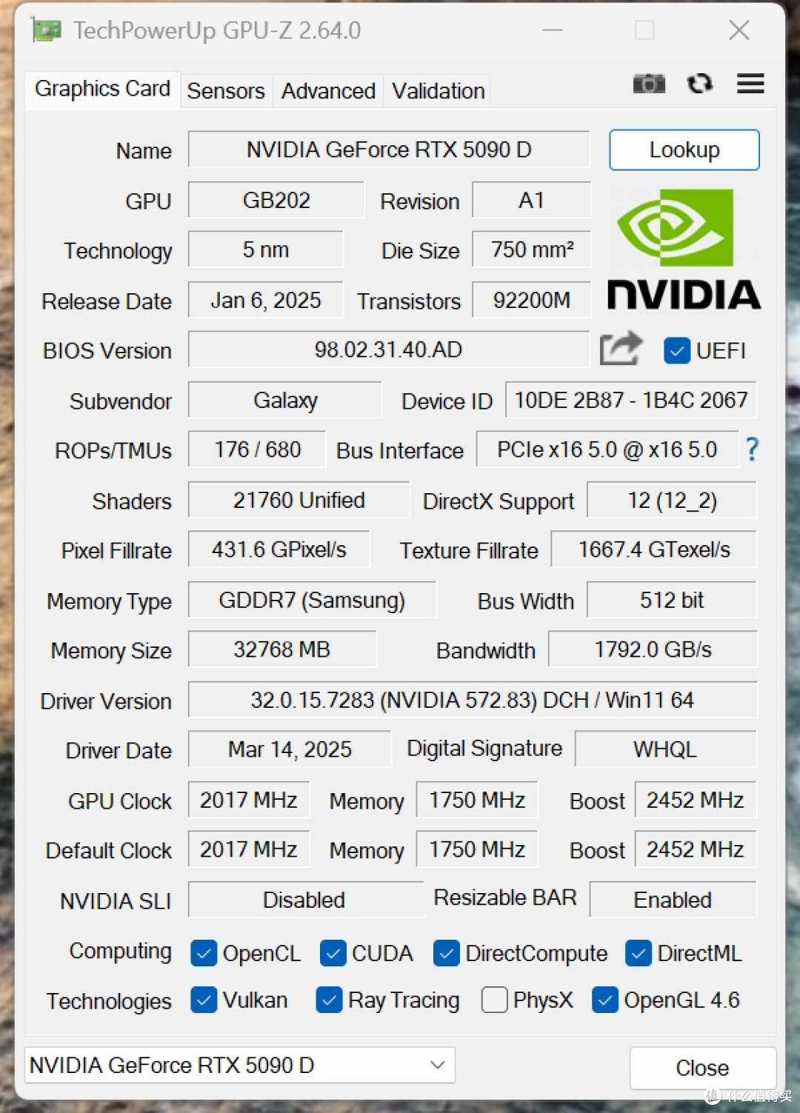This screenshot has width=800, height=1113.
Task: Click the Die Size 750 mm² field
Action: tap(532, 250)
